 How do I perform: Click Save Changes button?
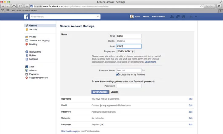pos(100,92)
